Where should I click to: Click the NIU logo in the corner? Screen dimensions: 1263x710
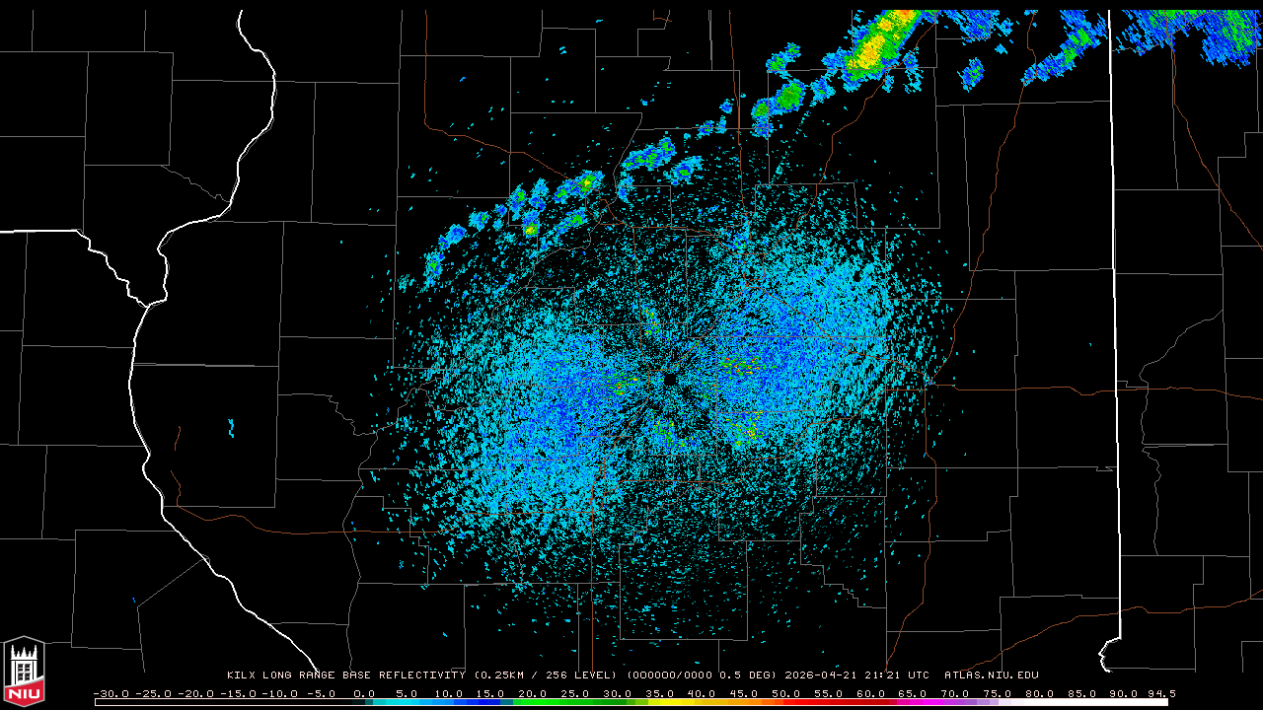pos(24,672)
